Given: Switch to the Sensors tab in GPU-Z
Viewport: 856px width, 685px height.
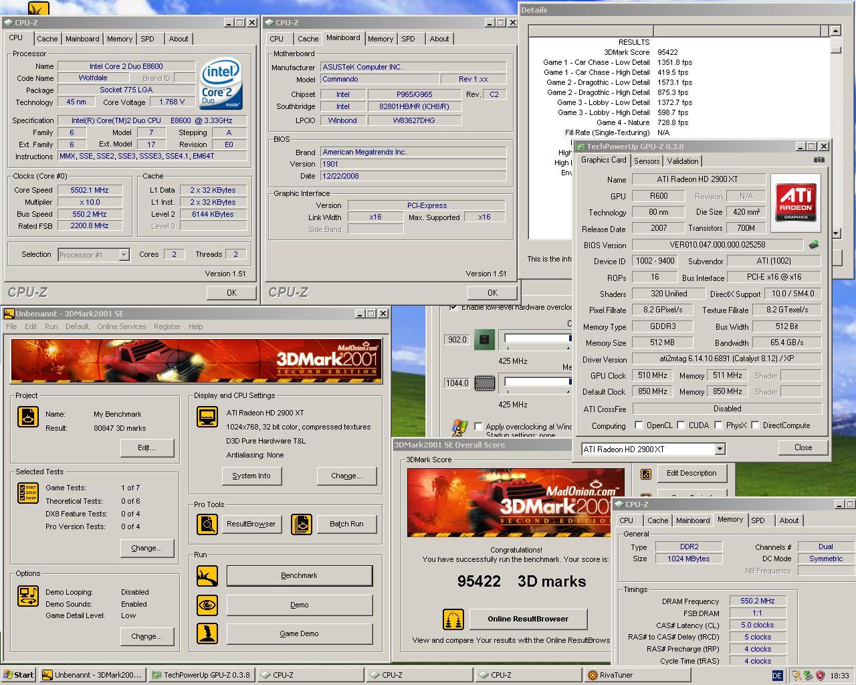Looking at the screenshot, I should pos(647,161).
